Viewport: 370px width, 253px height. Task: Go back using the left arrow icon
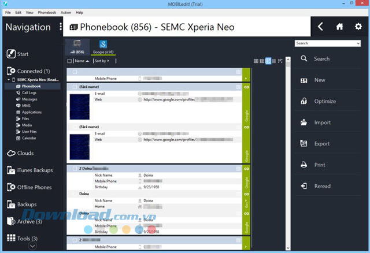tap(321, 27)
